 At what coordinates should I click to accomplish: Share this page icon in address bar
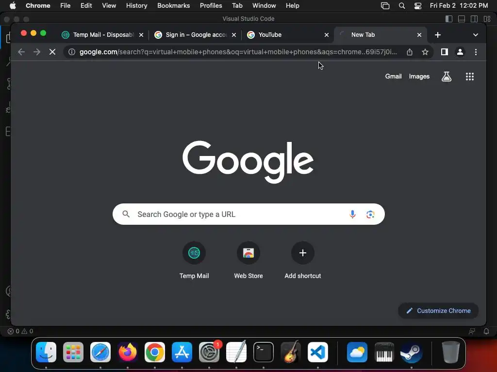[x=410, y=52]
